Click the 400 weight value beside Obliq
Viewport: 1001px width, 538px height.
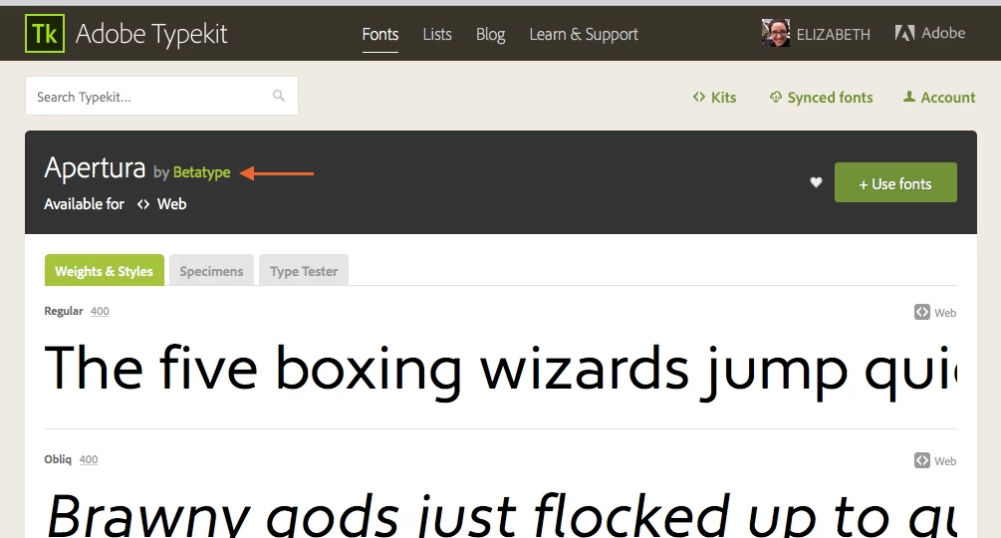tap(88, 459)
